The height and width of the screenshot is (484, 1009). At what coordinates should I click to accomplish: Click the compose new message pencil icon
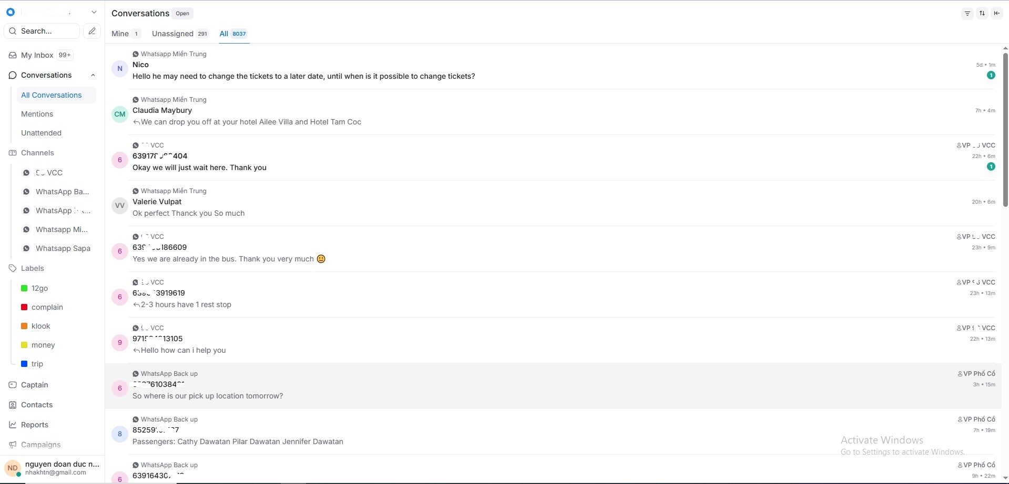point(92,31)
